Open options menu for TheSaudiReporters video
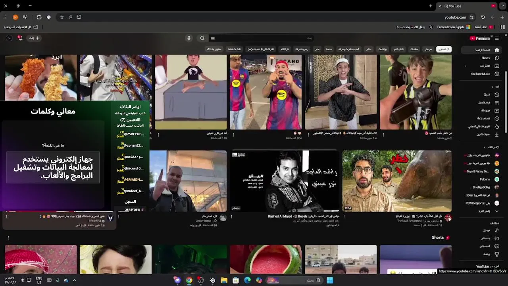Screen dimensions: 508x286 pos(344,217)
